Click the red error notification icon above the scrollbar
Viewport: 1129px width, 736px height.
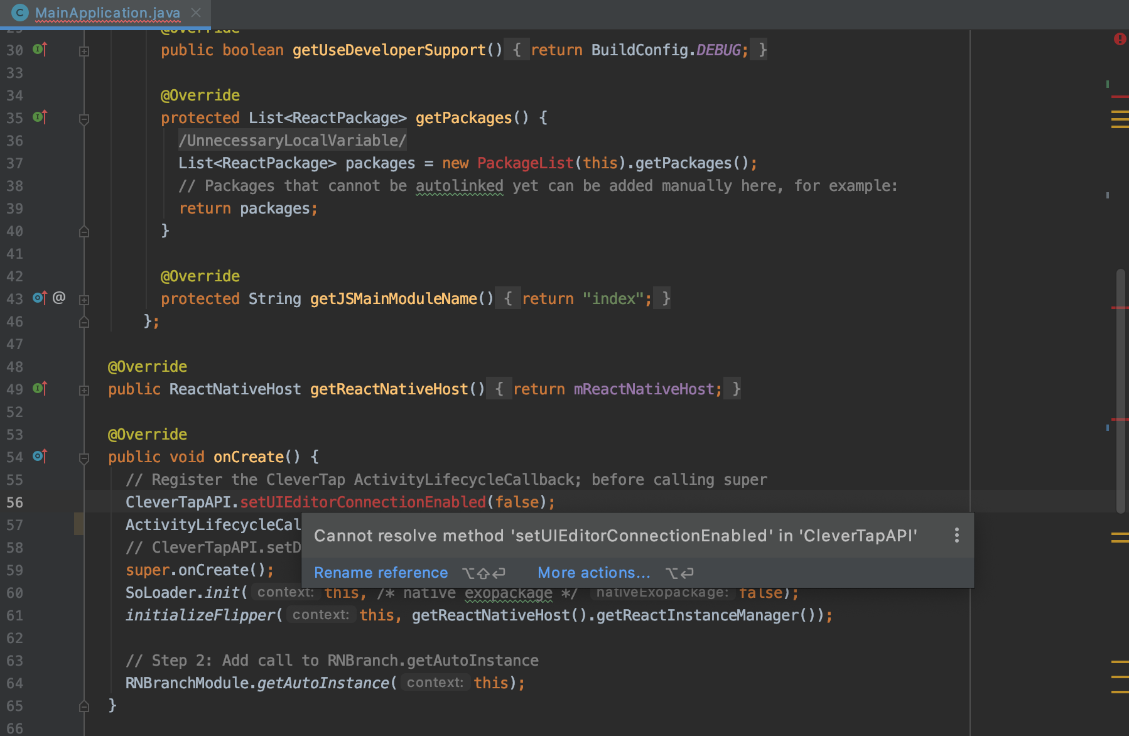pyautogui.click(x=1120, y=39)
